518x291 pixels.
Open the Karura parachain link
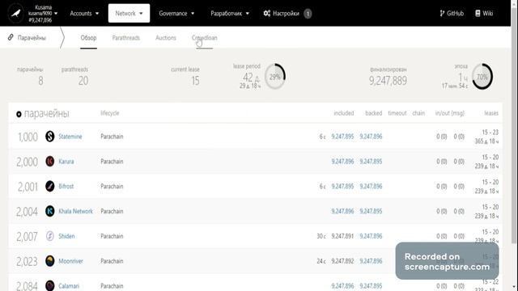[66, 162]
